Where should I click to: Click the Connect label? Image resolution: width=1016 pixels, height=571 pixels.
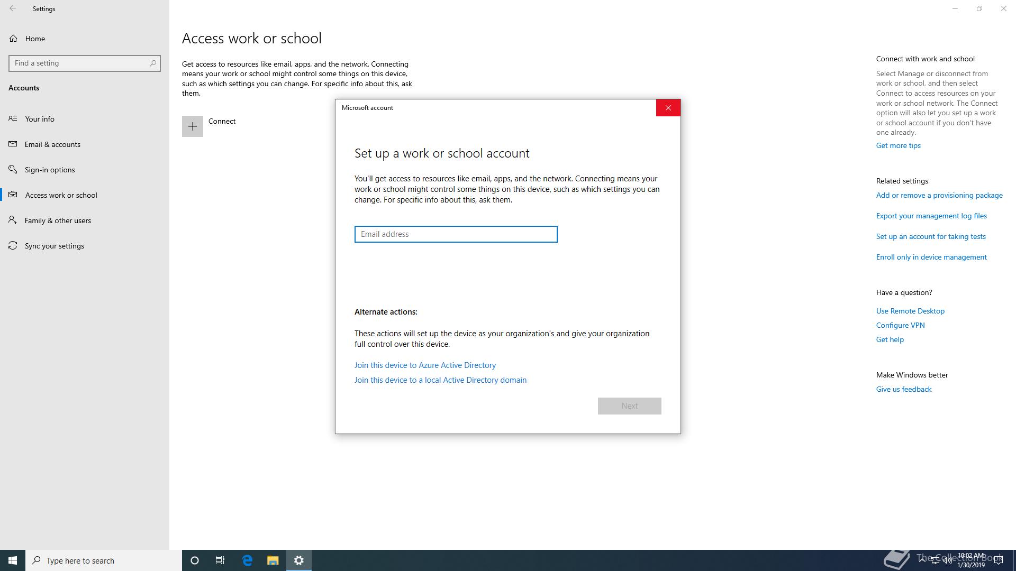click(222, 121)
